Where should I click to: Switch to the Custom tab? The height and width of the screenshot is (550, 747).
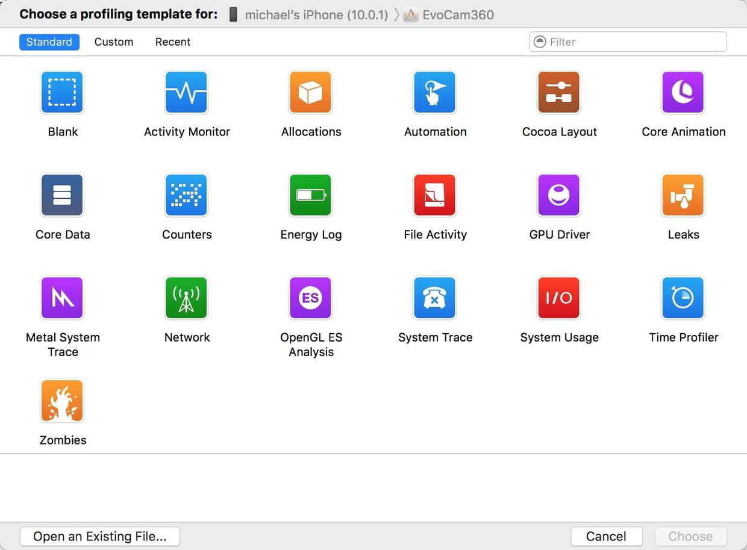click(x=114, y=42)
